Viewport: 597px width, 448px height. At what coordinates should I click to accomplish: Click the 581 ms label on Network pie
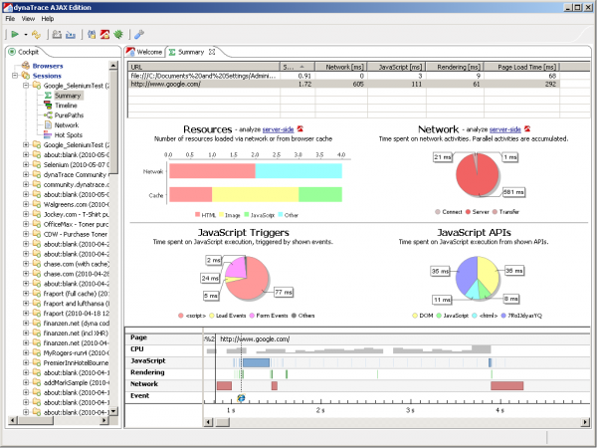coord(513,192)
